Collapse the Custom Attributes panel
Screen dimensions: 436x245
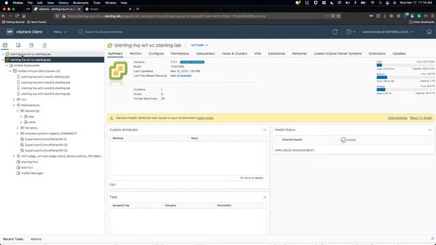[x=265, y=130]
